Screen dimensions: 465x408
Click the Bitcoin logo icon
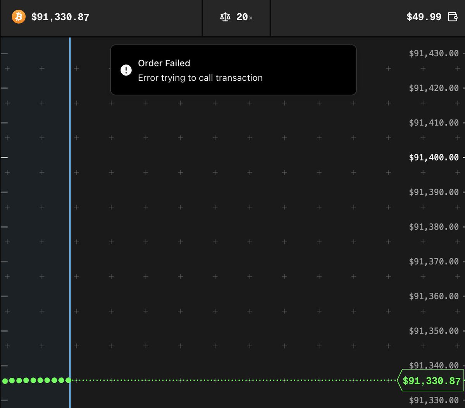point(19,17)
